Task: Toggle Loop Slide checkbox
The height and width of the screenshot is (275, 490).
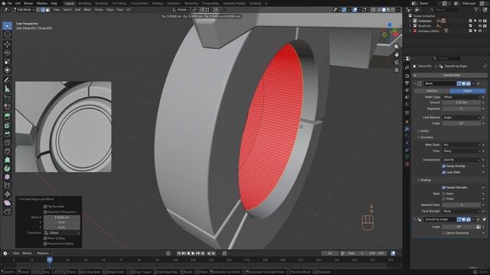Action: click(444, 172)
